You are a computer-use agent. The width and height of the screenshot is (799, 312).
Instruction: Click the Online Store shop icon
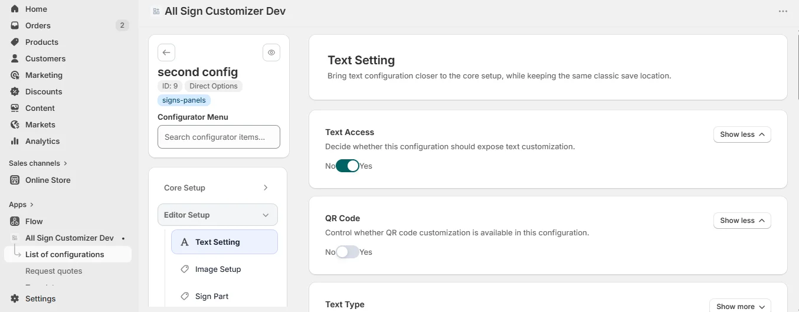pos(15,180)
